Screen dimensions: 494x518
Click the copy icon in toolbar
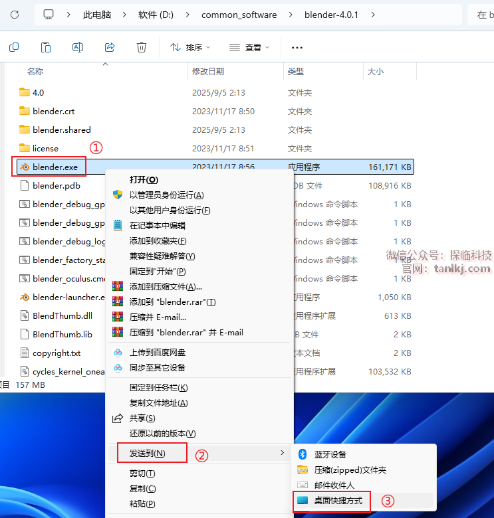(x=14, y=48)
